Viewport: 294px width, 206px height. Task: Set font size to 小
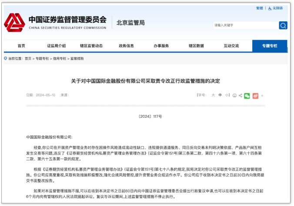tap(227, 95)
